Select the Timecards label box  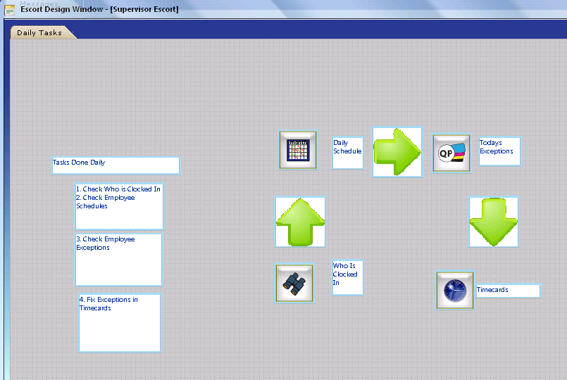tap(508, 291)
